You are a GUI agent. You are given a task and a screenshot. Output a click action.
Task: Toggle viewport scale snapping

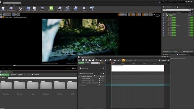click(143, 15)
